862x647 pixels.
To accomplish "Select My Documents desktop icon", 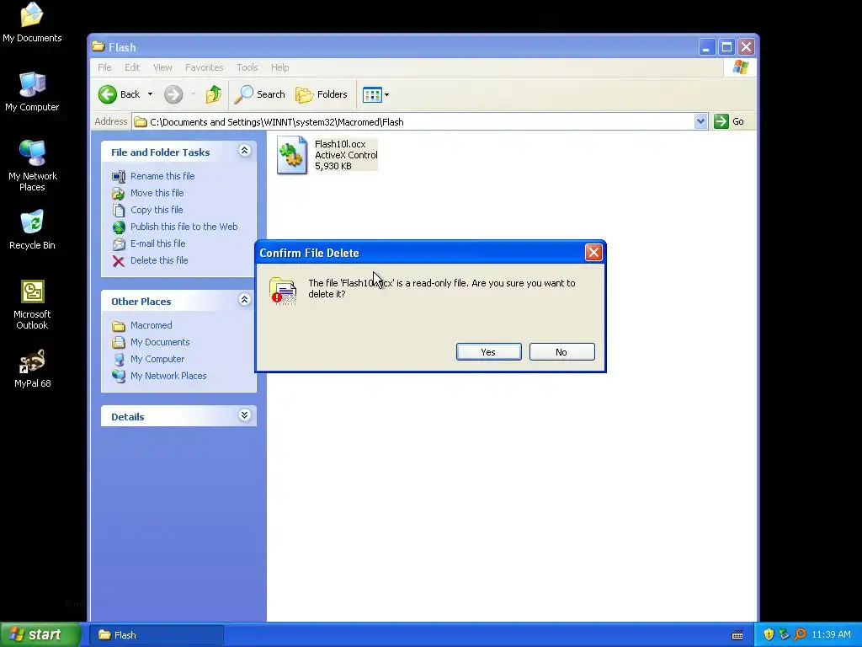I will click(32, 23).
